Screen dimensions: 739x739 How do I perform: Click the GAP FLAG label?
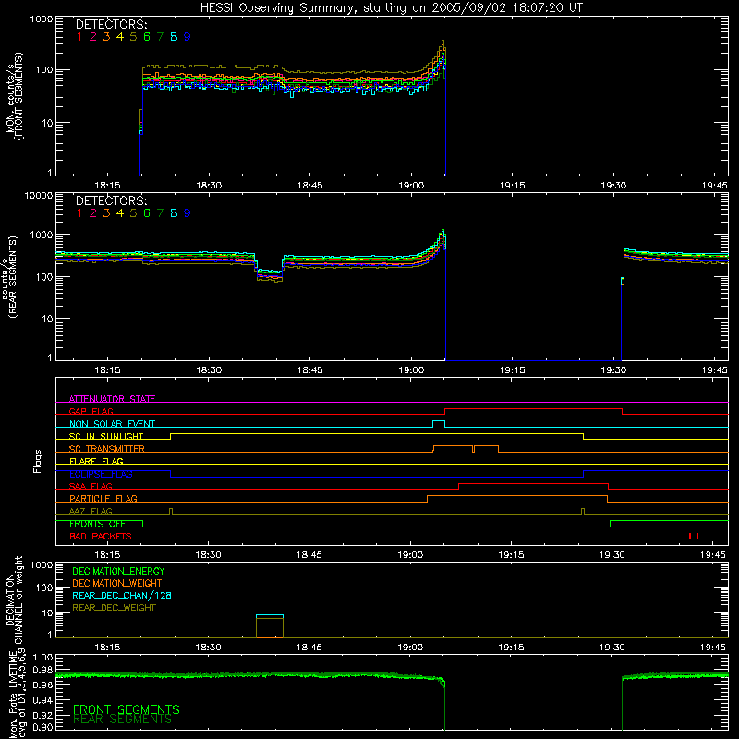pos(91,411)
